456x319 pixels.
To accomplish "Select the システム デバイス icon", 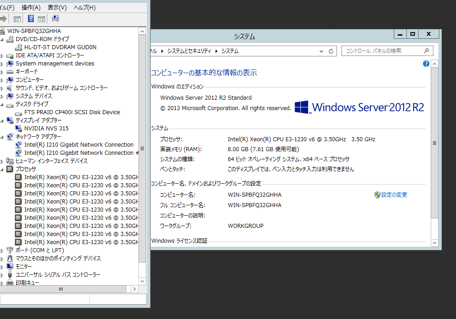I will 10,96.
